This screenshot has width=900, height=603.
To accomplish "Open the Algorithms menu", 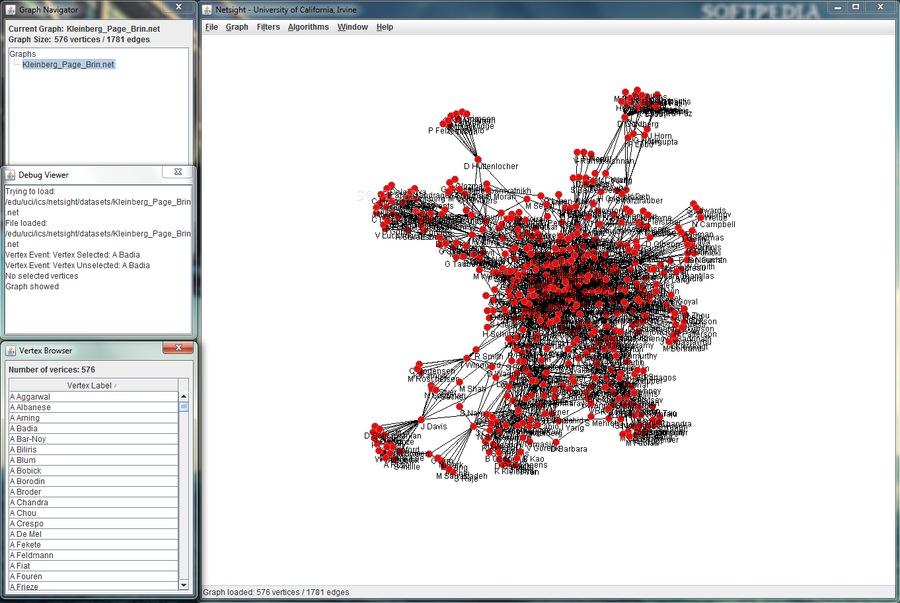I will (x=308, y=27).
